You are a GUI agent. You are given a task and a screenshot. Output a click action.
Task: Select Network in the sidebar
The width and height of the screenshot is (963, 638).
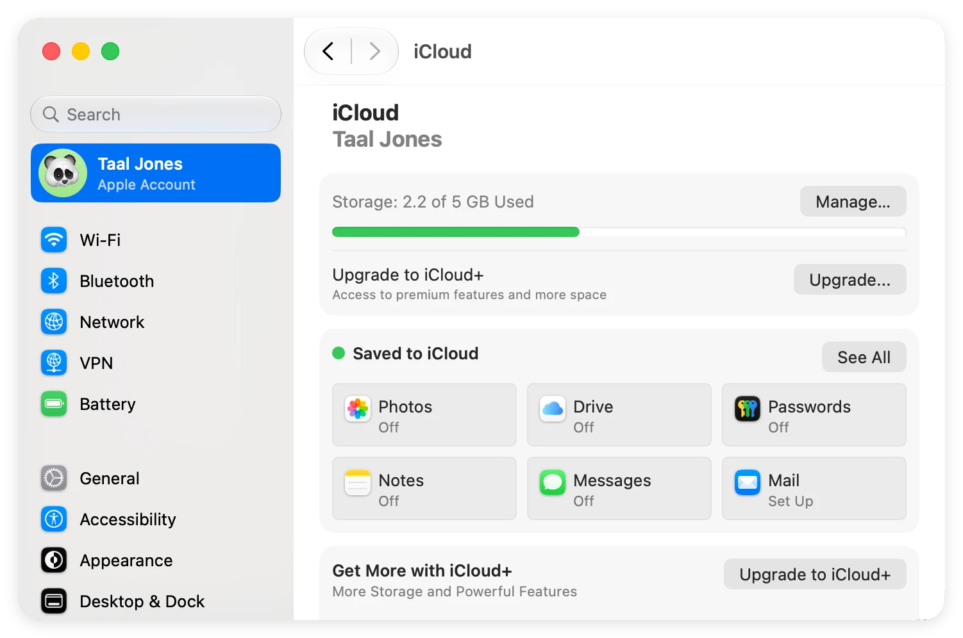click(156, 322)
